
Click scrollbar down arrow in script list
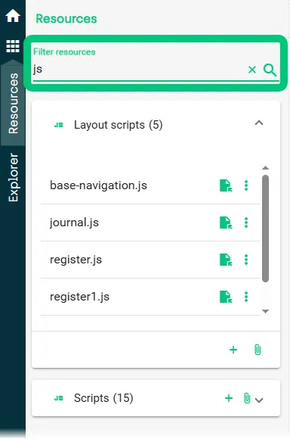pyautogui.click(x=265, y=311)
